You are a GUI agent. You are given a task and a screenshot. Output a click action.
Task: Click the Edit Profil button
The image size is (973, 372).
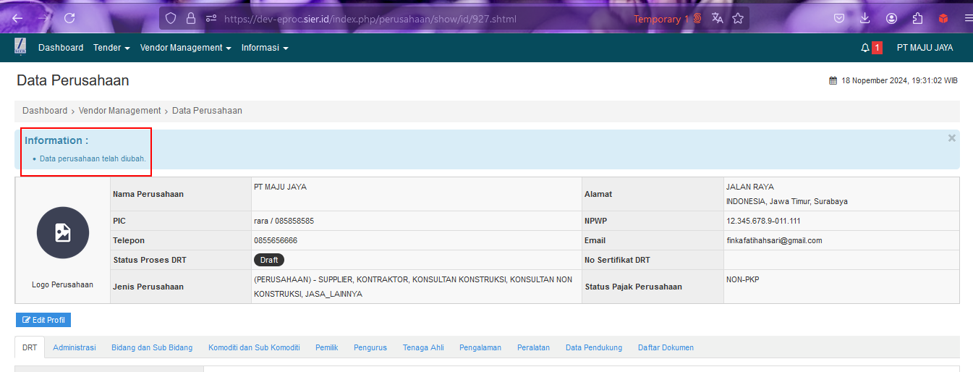pos(43,320)
